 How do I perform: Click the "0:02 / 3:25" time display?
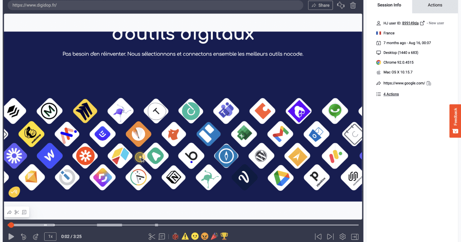(x=71, y=237)
